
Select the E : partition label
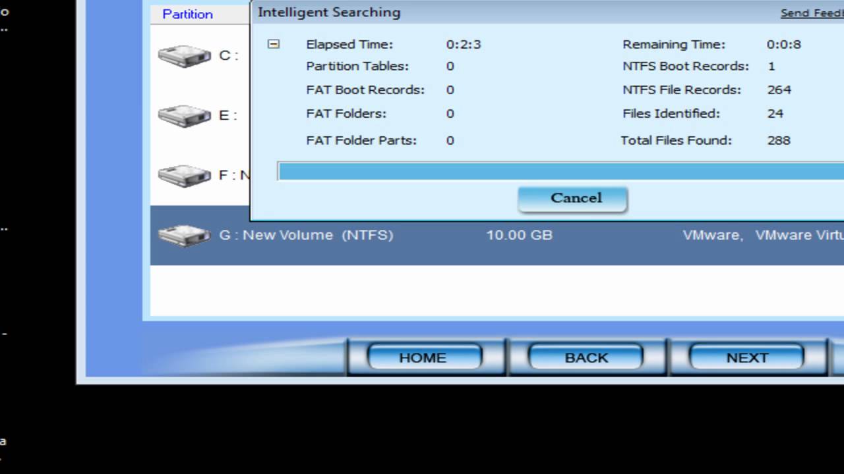pos(228,115)
